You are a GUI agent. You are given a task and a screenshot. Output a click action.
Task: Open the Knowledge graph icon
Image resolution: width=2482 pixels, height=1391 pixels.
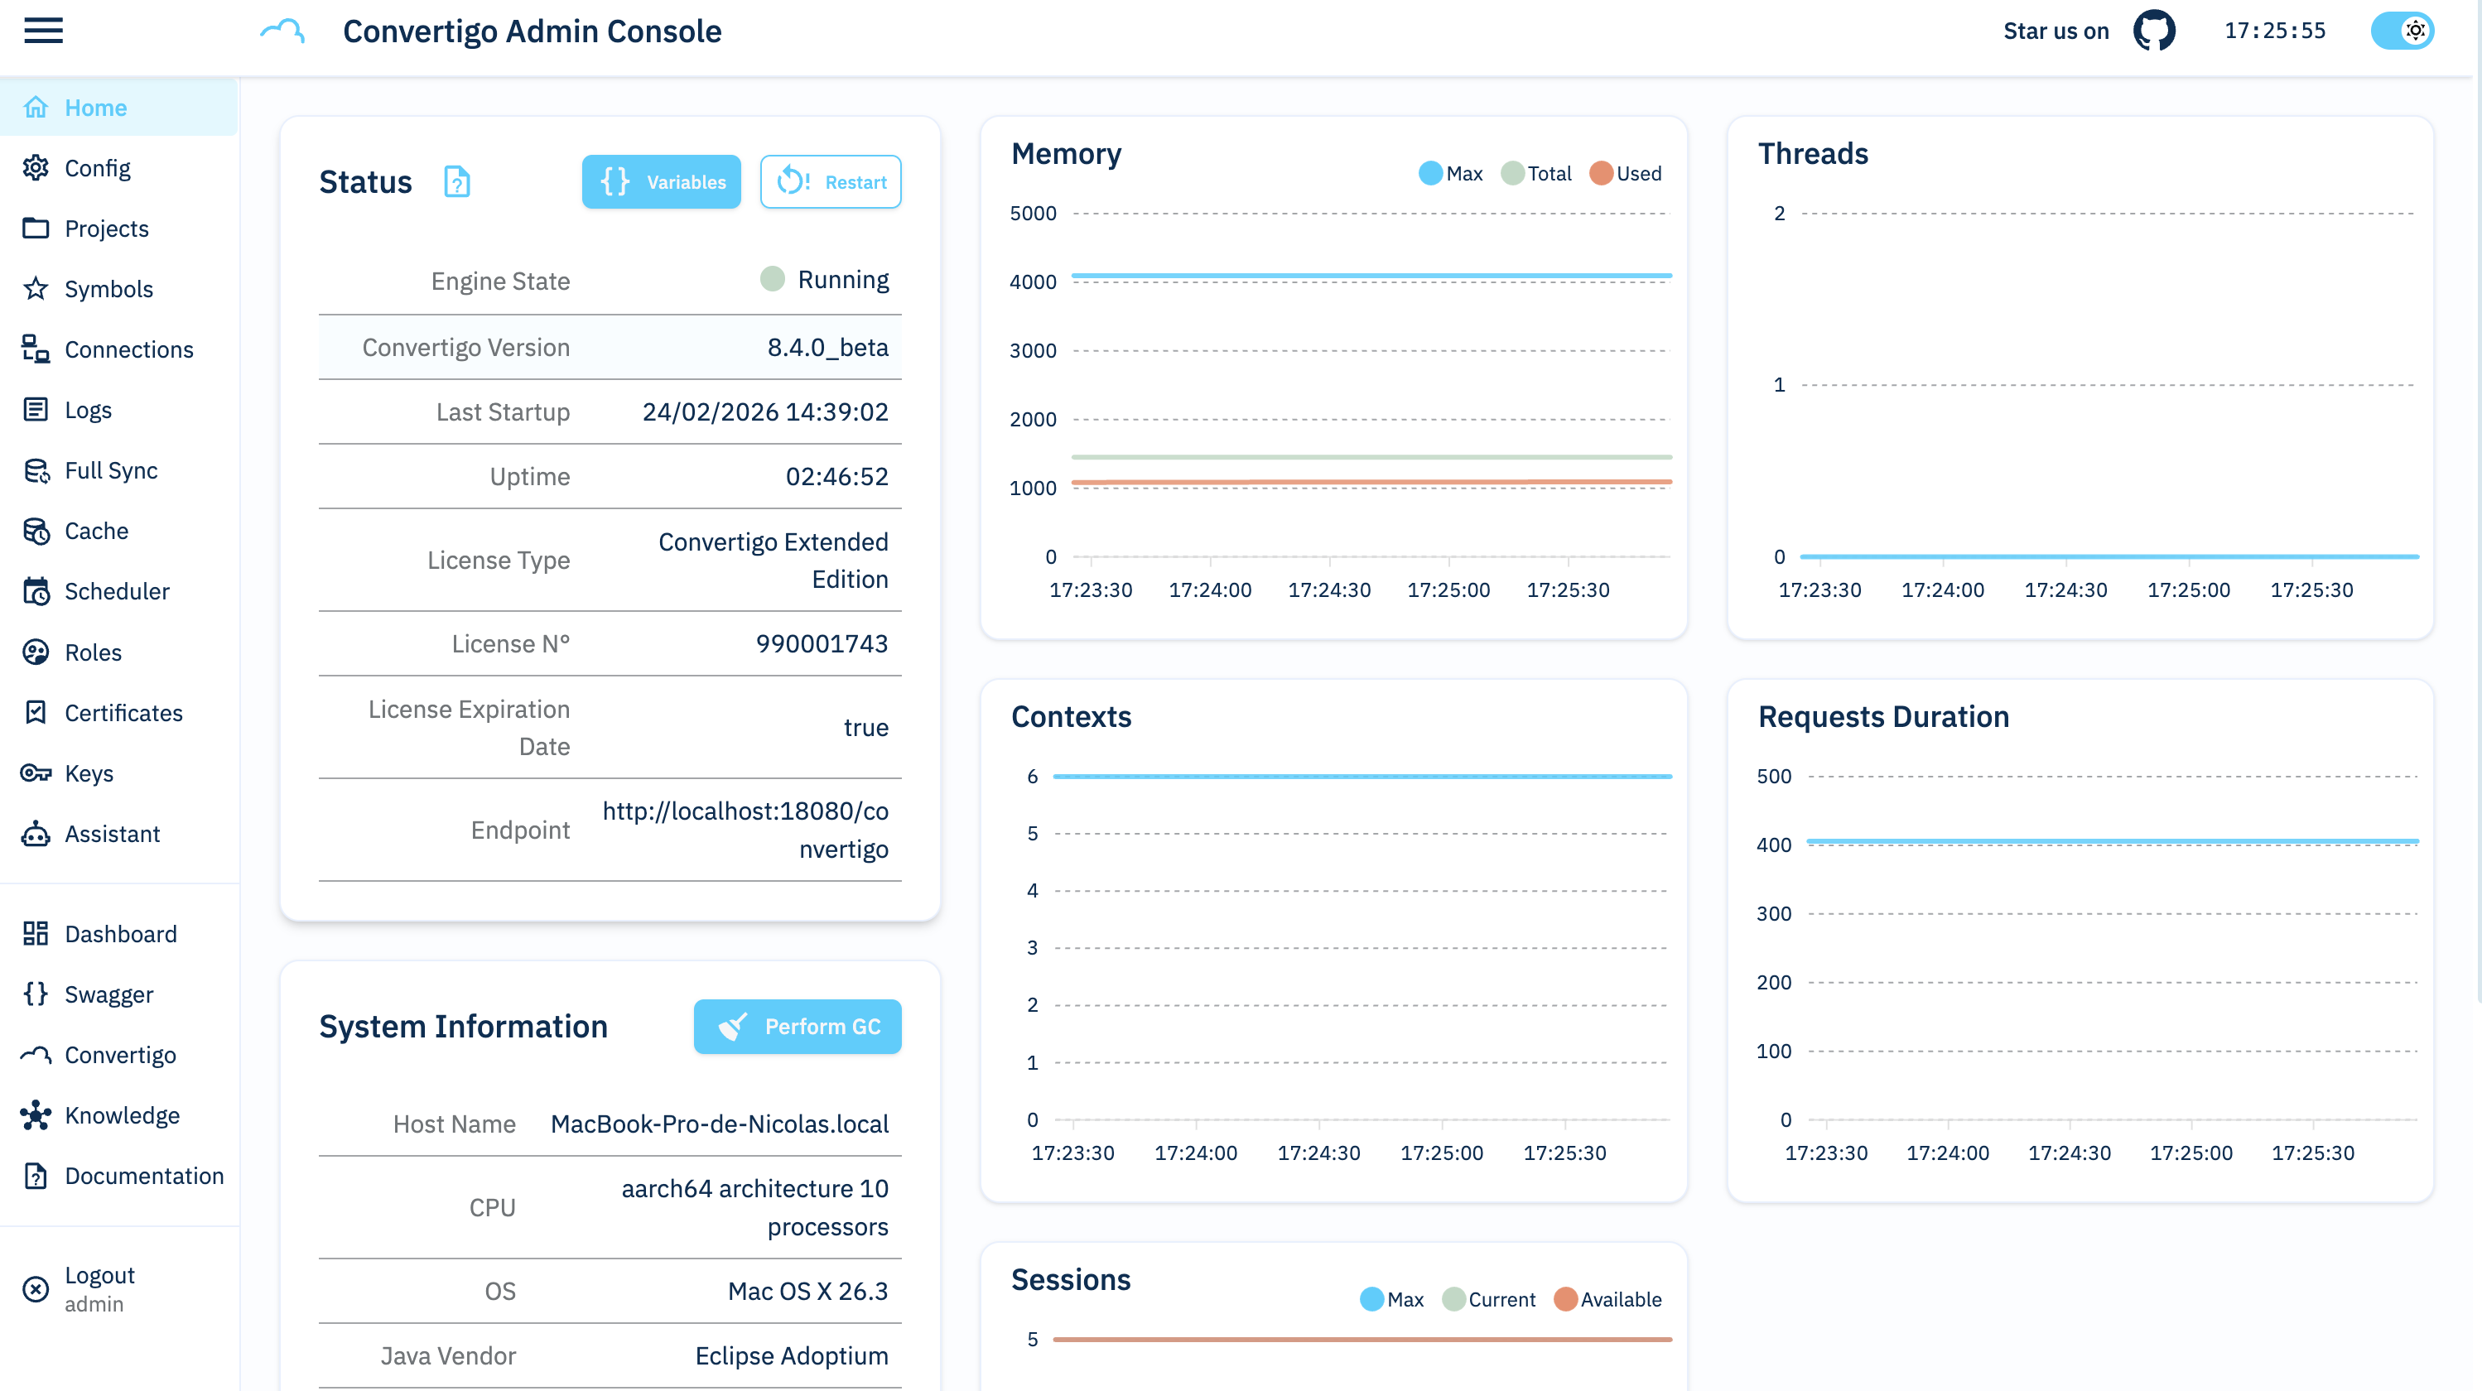36,1114
